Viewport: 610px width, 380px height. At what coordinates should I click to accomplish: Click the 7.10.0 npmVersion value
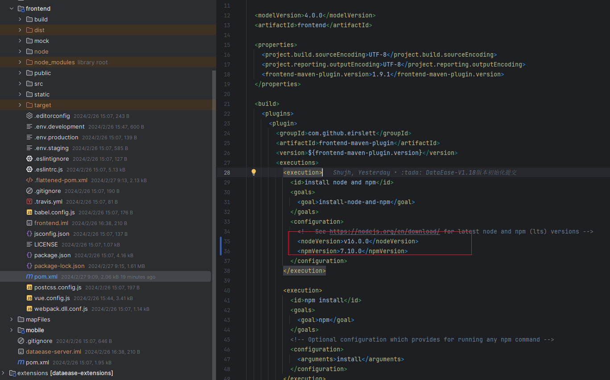click(351, 251)
